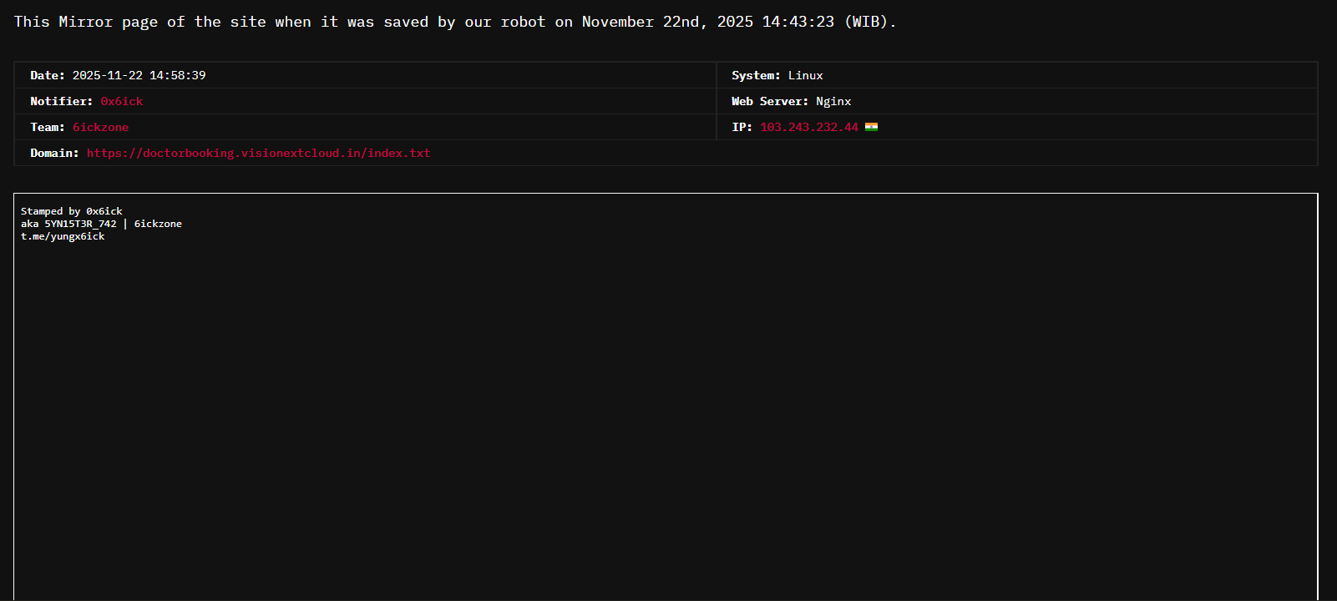The height and width of the screenshot is (601, 1337).
Task: Click the 'Domain:' field label
Action: coord(54,153)
